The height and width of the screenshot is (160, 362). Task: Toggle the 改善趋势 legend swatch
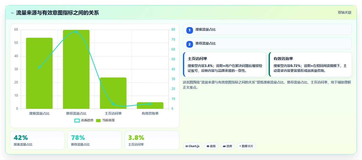pyautogui.click(x=77, y=120)
